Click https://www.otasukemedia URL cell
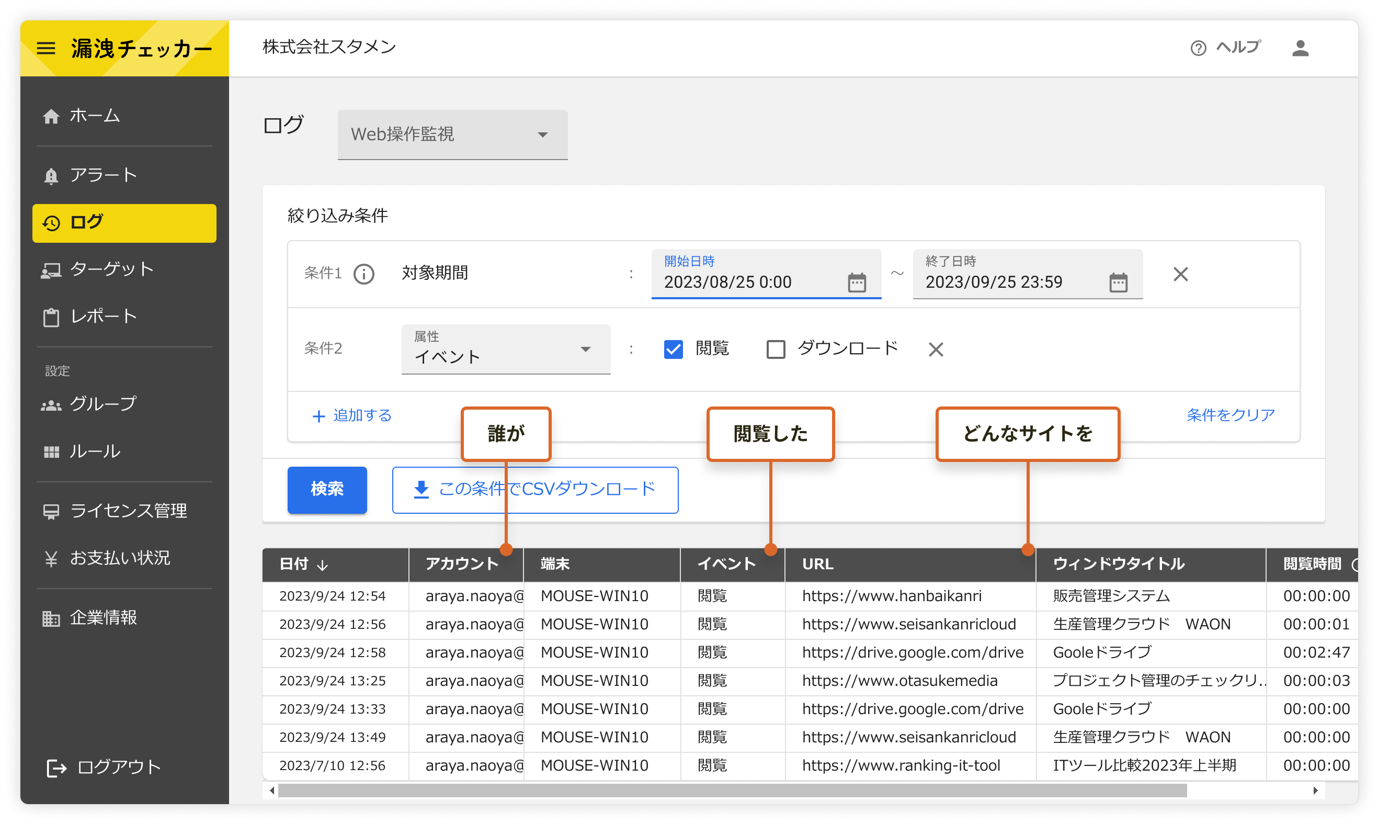Image resolution: width=1378 pixels, height=824 pixels. (910, 681)
